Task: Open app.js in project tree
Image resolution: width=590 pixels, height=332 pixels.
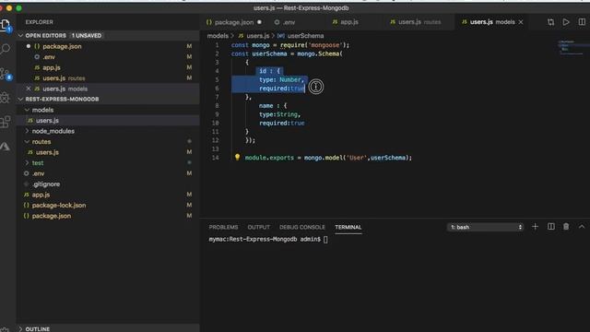Action: click(108, 195)
